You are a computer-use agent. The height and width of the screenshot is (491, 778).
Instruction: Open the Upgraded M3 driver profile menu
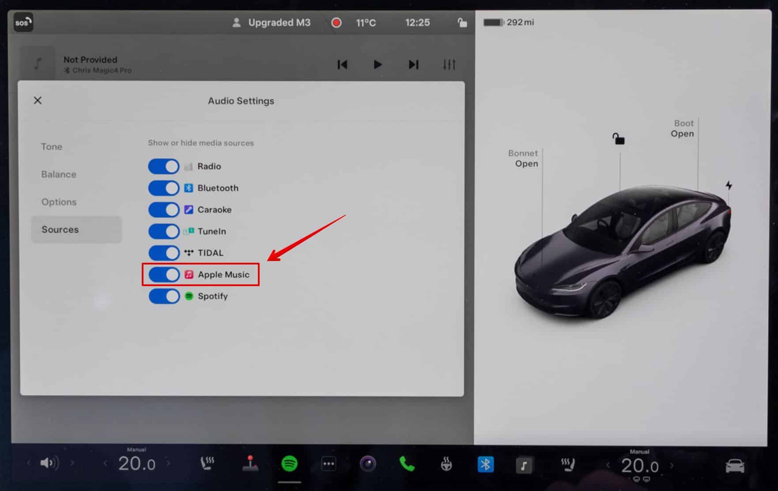tap(272, 23)
